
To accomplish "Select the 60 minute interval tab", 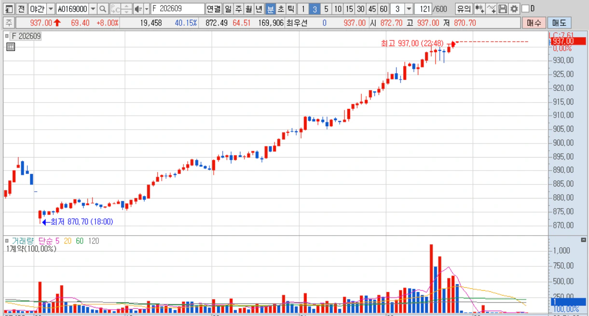I will click(x=383, y=9).
